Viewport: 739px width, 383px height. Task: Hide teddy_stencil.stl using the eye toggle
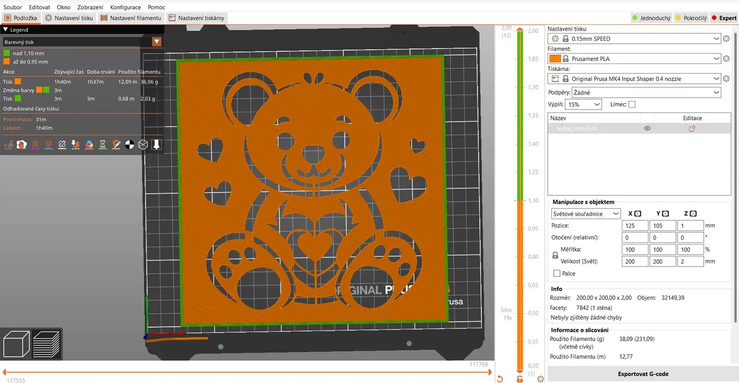647,128
